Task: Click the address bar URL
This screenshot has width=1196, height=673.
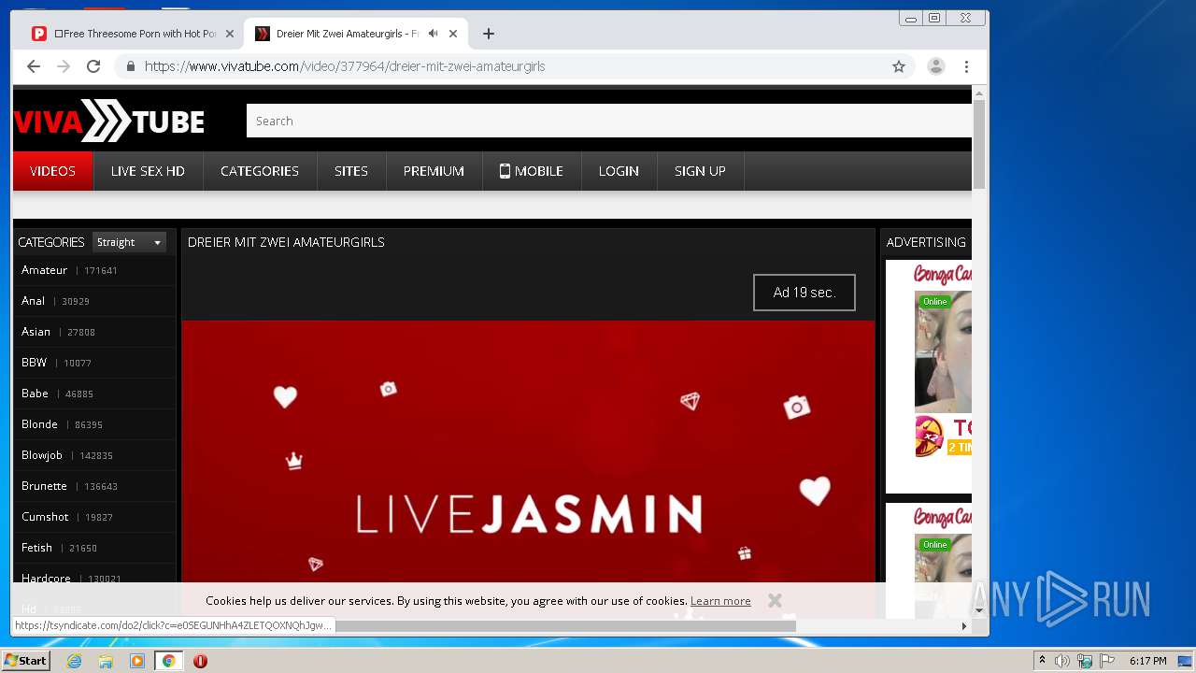Action: pyautogui.click(x=345, y=66)
